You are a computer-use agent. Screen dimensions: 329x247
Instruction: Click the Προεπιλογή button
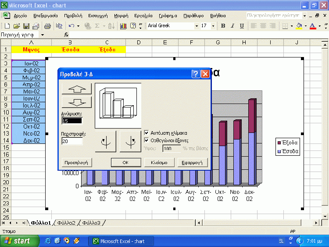point(77,162)
